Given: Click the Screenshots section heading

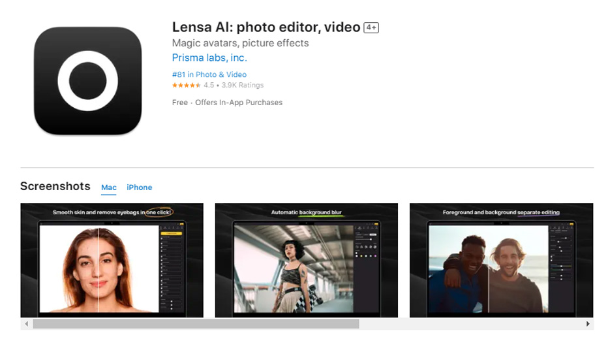Looking at the screenshot, I should point(55,186).
